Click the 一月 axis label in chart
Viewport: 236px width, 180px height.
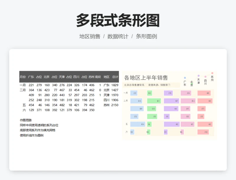pos(126,93)
